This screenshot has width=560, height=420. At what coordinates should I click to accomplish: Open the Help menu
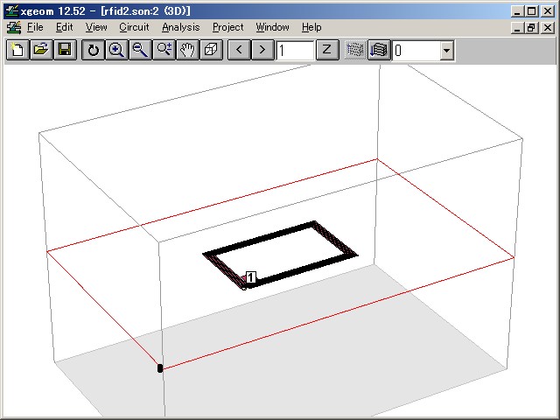click(311, 27)
